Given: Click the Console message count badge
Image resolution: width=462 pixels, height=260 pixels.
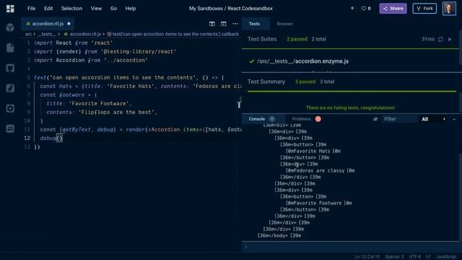Looking at the screenshot, I should (x=272, y=119).
